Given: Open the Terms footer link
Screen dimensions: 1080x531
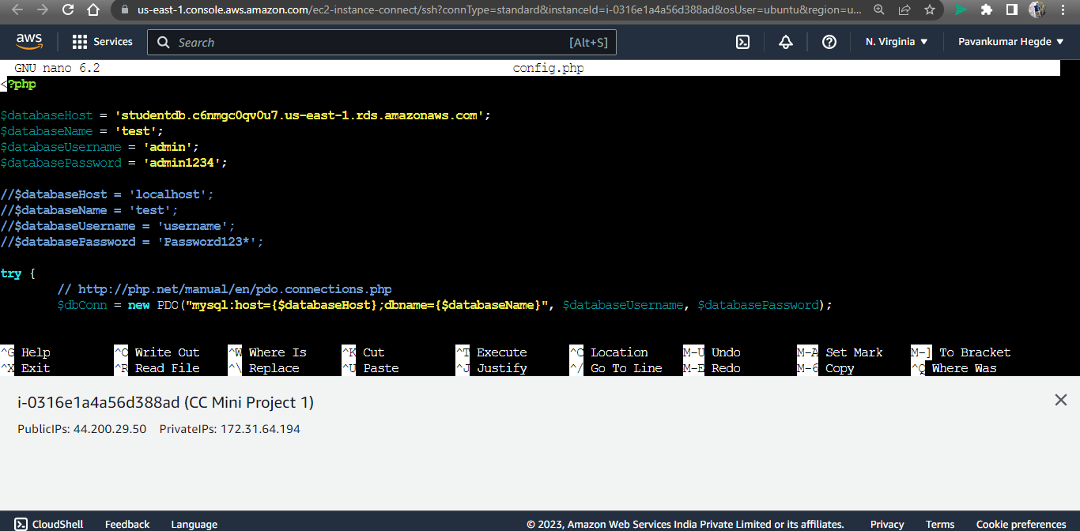Looking at the screenshot, I should click(x=940, y=524).
